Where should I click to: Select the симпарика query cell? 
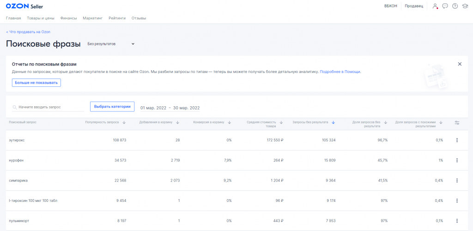pos(18,180)
